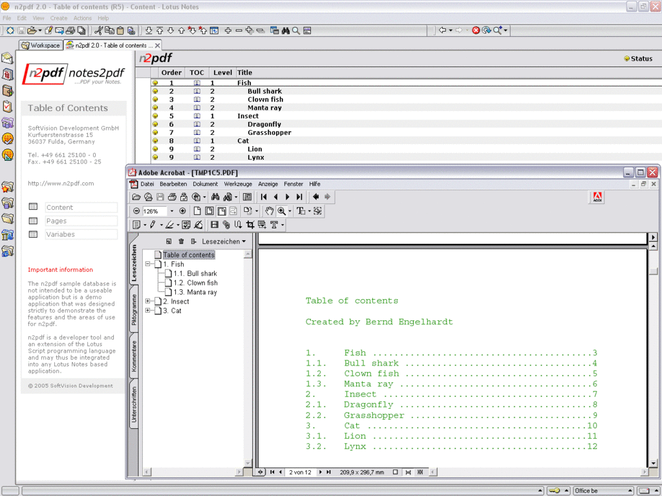Toggle fit width view in Acrobat

coord(221,211)
